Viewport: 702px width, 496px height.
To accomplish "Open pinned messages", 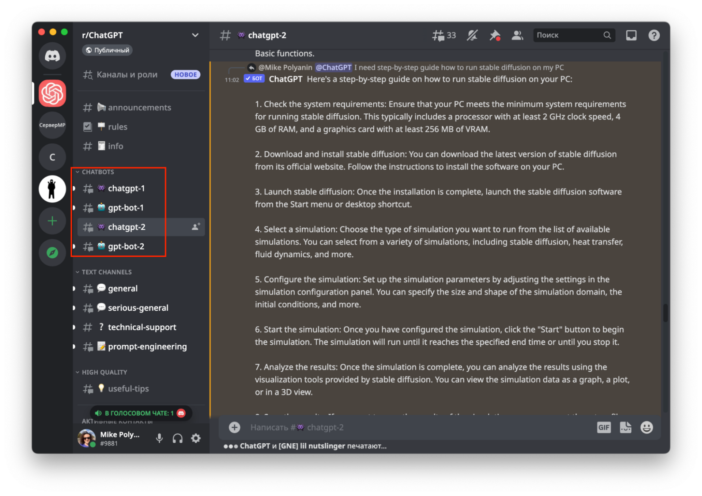I will tap(495, 35).
